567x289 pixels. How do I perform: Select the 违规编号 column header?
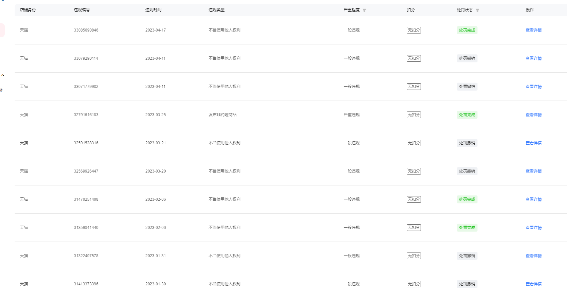[x=82, y=10]
